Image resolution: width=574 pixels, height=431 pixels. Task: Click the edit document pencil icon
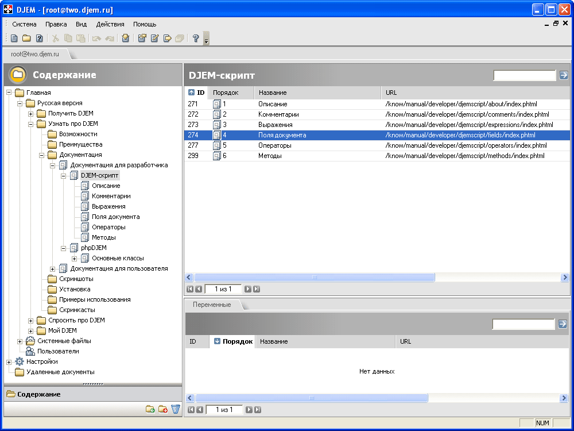(154, 38)
